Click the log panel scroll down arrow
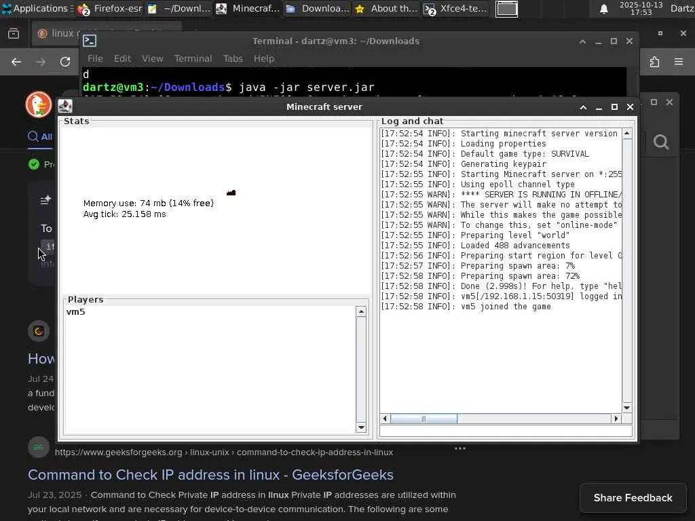 (626, 408)
